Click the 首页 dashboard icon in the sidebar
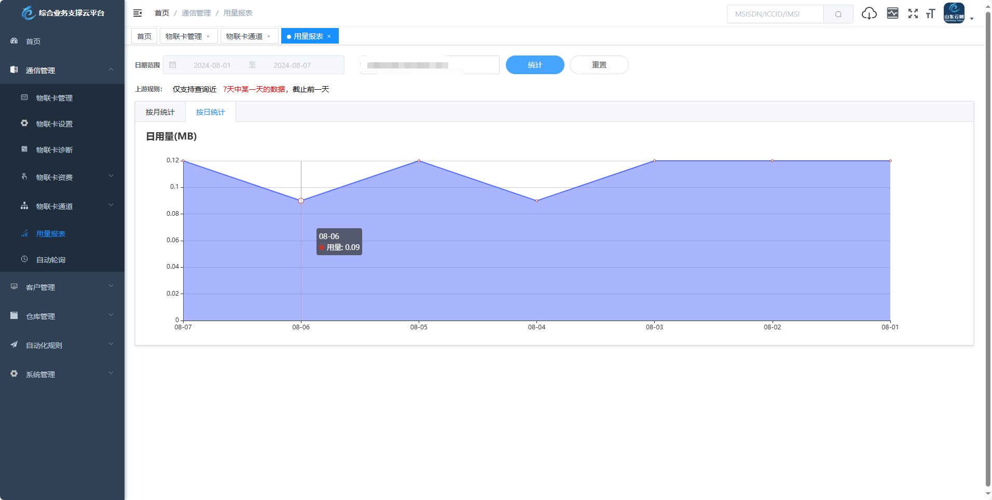This screenshot has width=992, height=500. (x=14, y=41)
